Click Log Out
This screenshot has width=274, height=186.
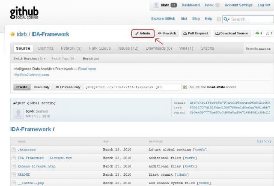264,5
